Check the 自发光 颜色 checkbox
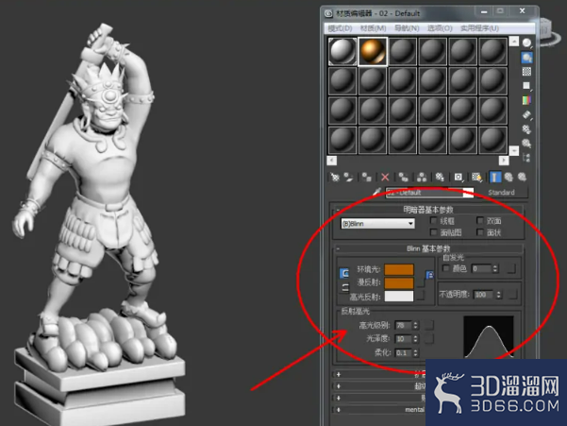Image resolution: width=567 pixels, height=426 pixels. tap(446, 268)
